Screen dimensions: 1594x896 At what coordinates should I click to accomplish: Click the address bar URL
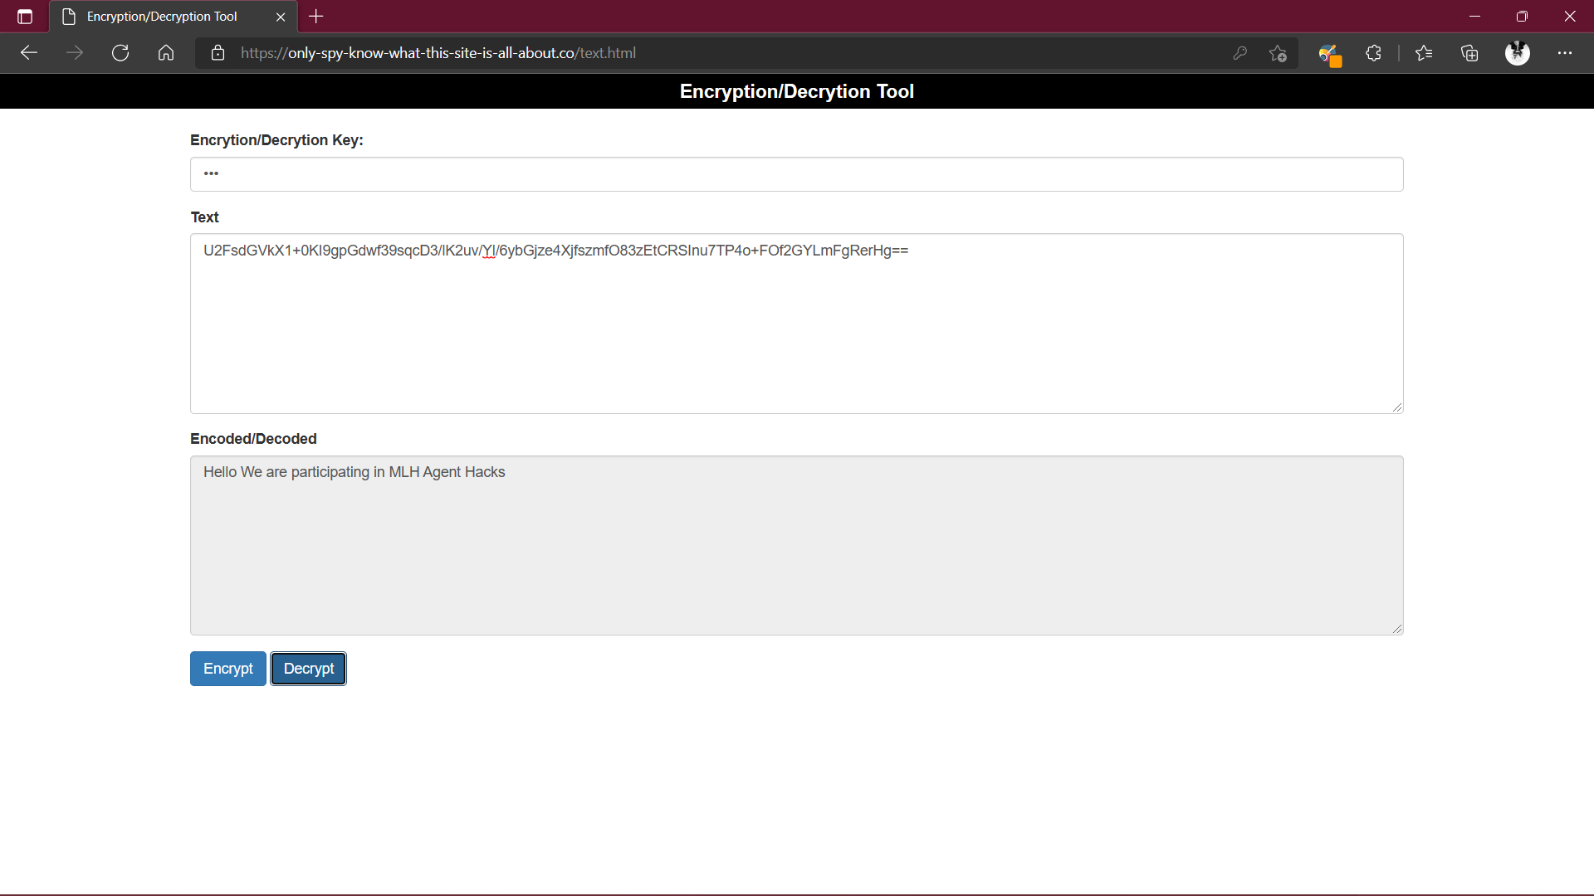tap(438, 53)
